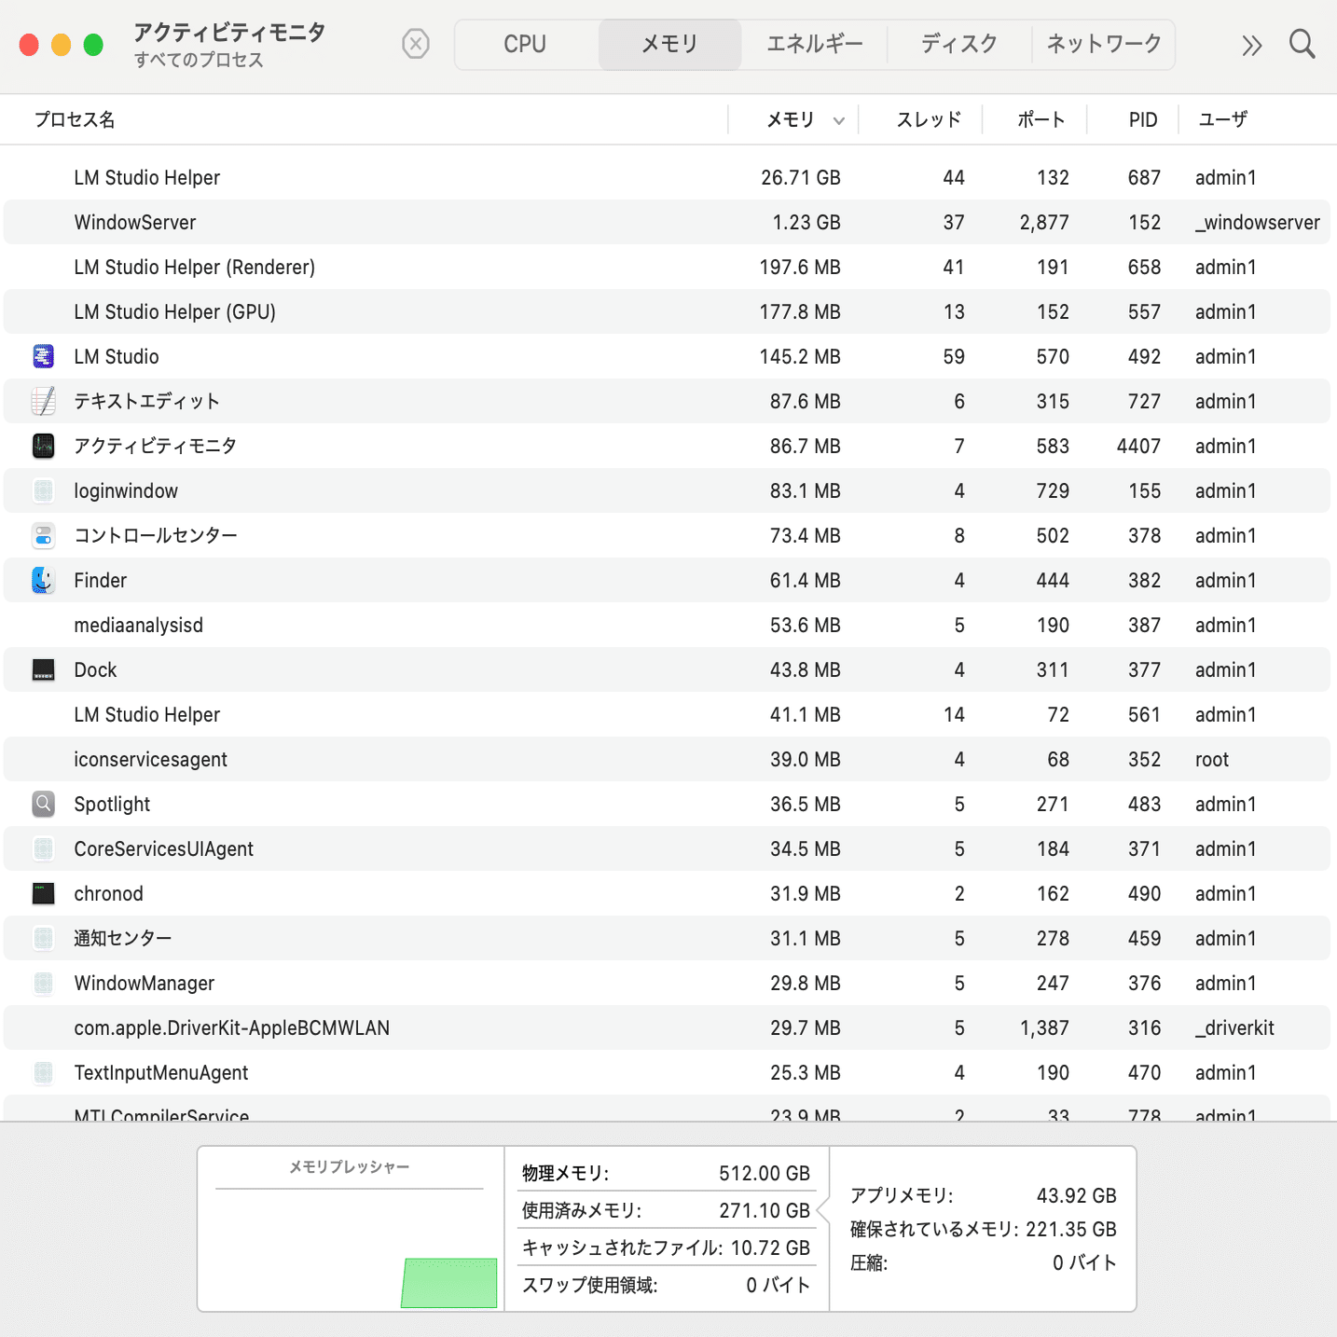
Task: Open the ディスク tab
Action: (959, 44)
